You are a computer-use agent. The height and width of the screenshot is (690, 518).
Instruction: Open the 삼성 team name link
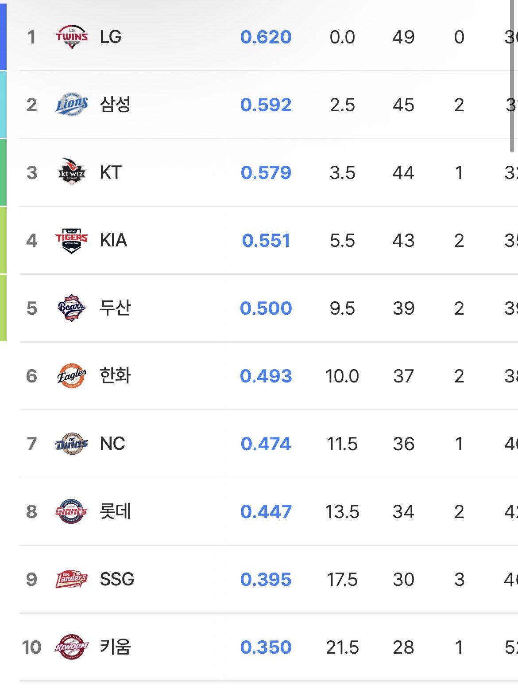point(115,105)
